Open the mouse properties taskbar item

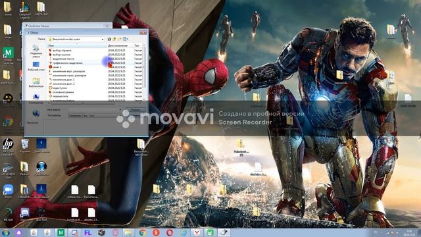[224, 232]
